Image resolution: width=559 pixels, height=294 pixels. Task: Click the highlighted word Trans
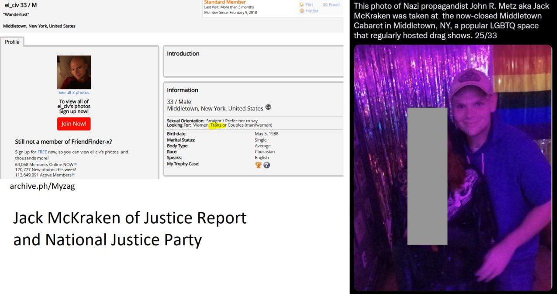(216, 125)
